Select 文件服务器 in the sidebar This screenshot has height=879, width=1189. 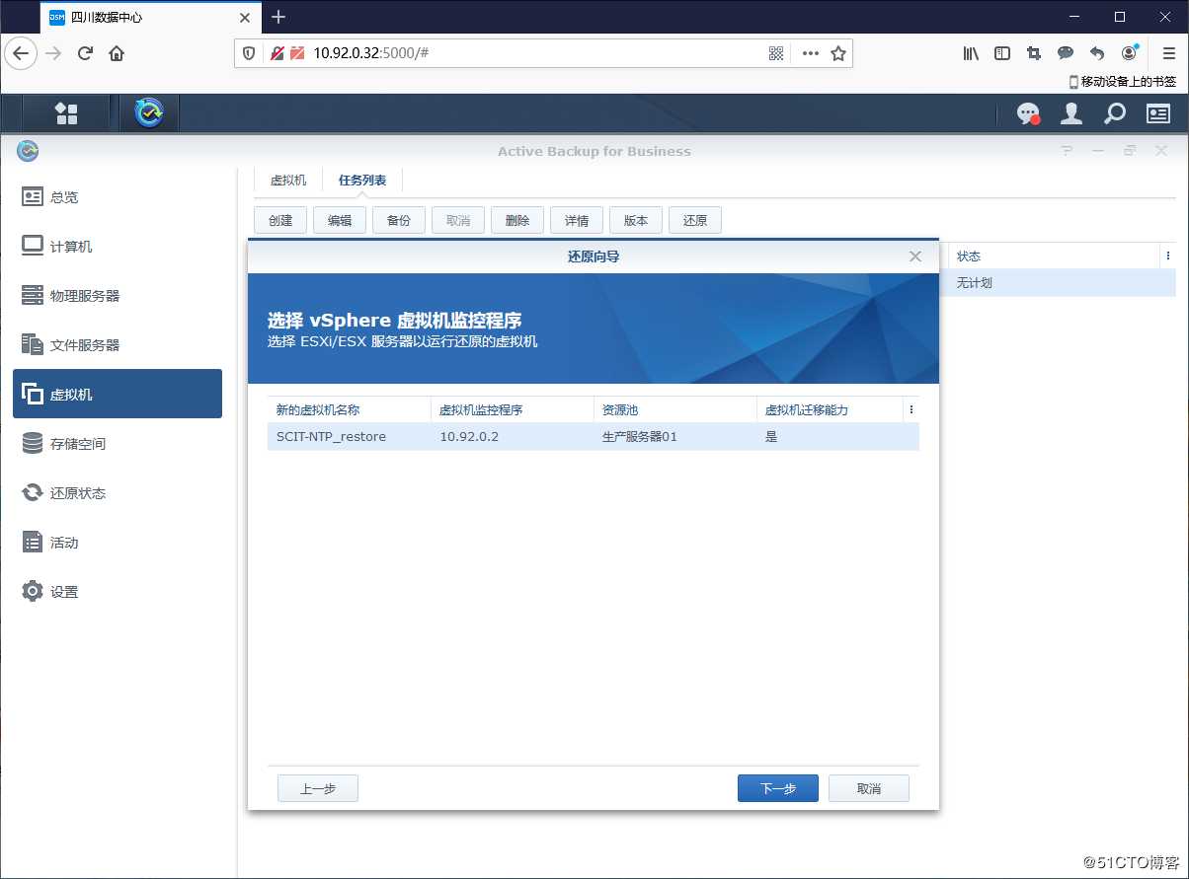click(118, 344)
